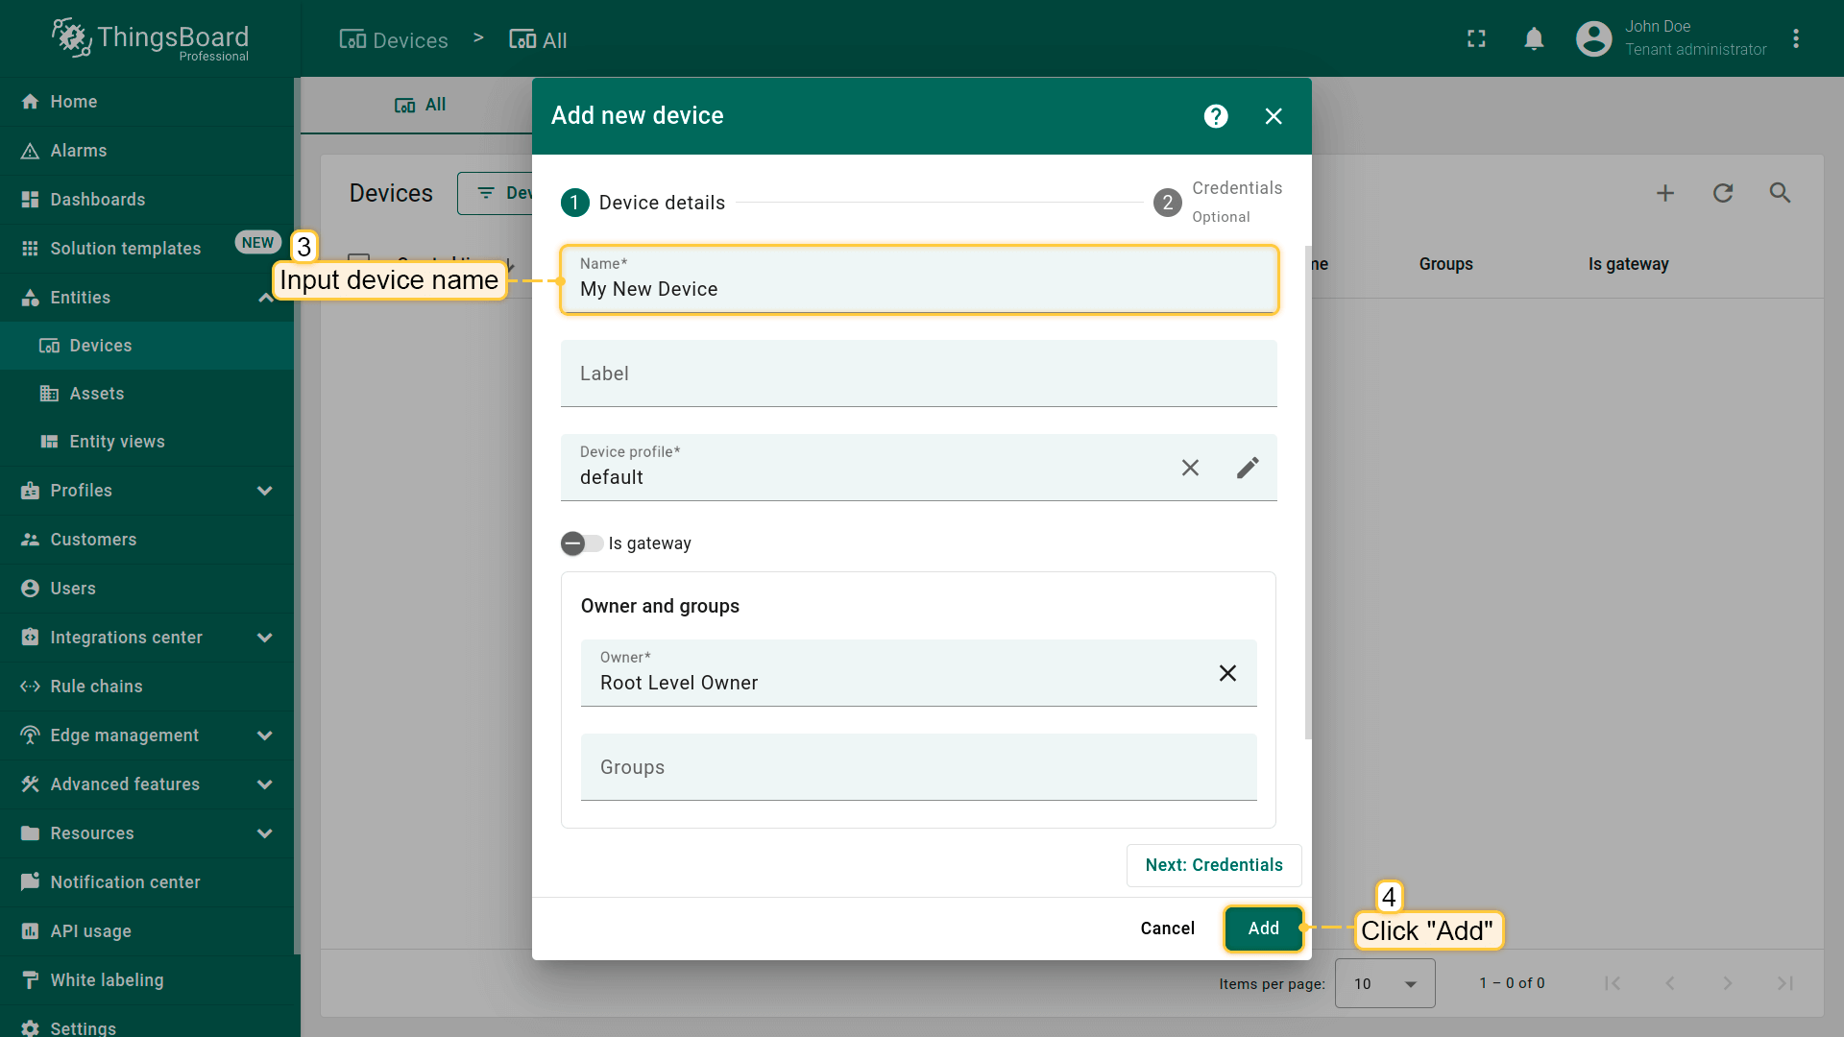
Task: Click Next: Credentials button
Action: [x=1214, y=865]
